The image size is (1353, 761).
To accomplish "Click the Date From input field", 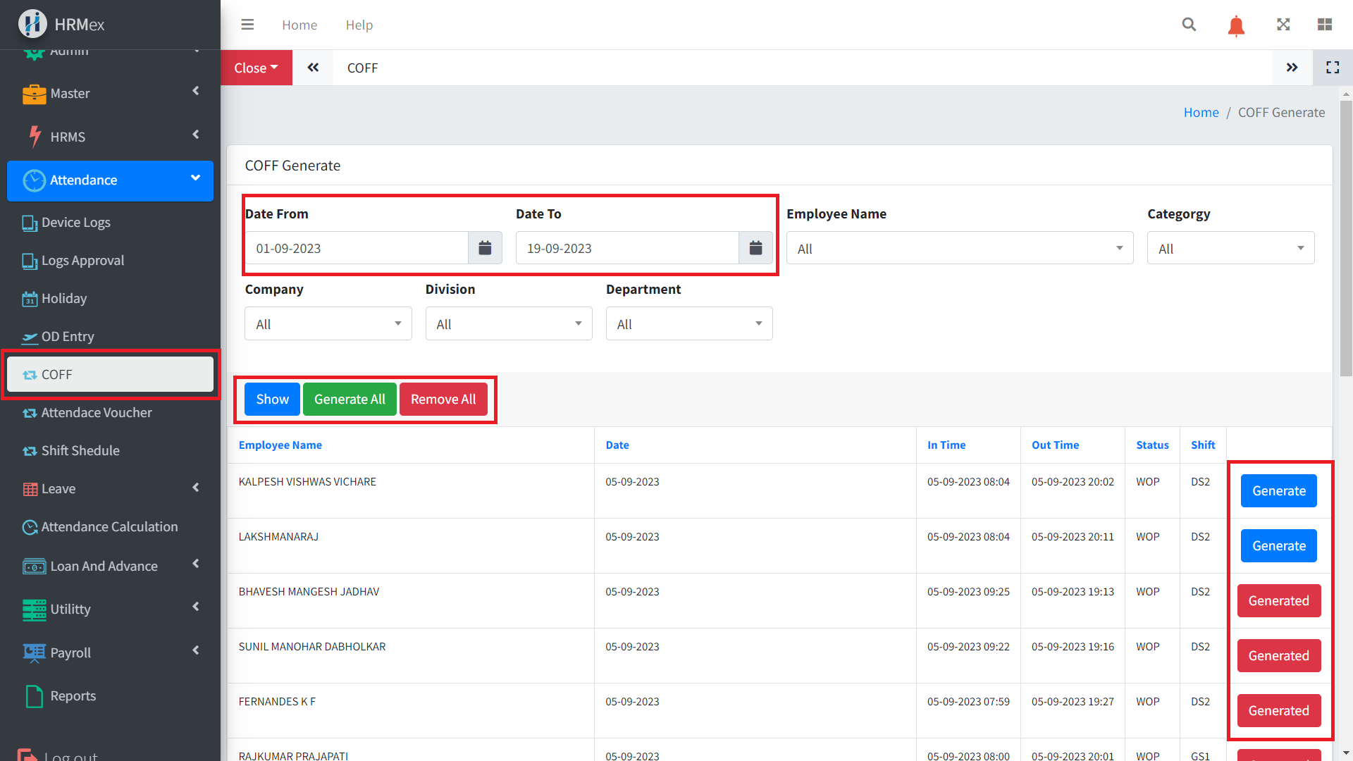I will click(x=357, y=248).
